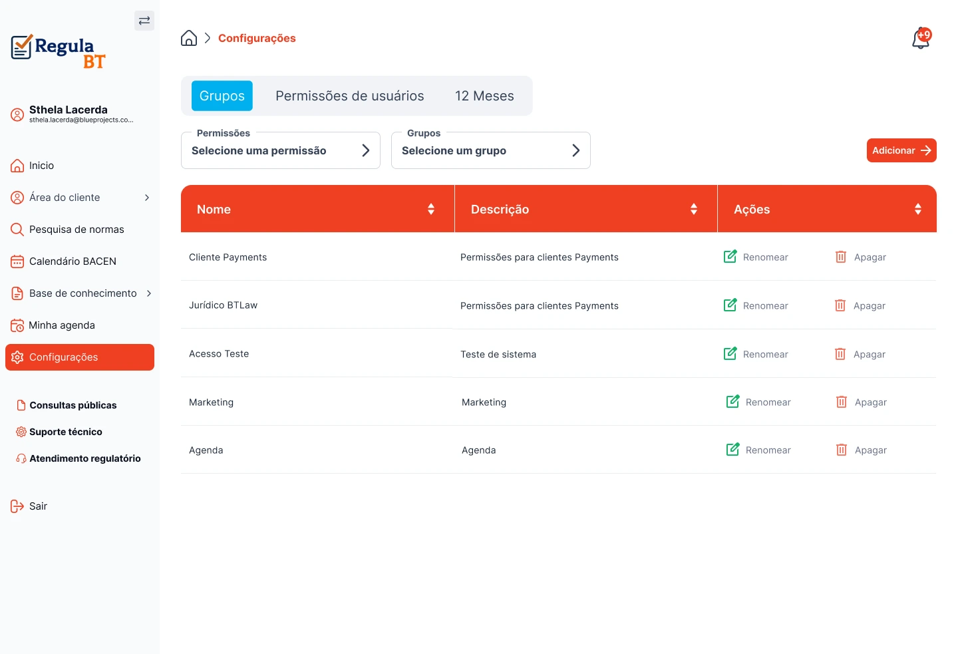
Task: Click the Regula BT logo
Action: click(x=59, y=51)
